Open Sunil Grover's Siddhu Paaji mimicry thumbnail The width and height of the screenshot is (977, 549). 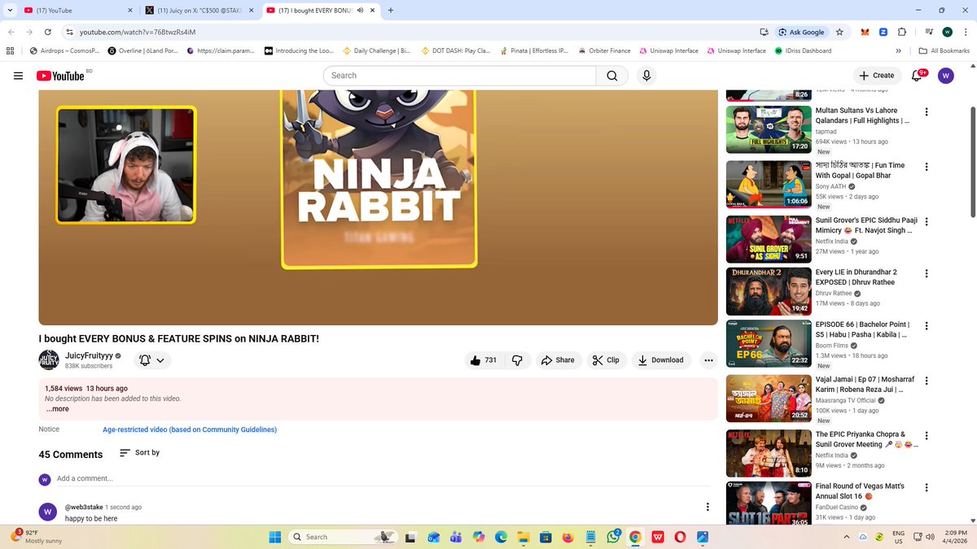[x=768, y=238]
